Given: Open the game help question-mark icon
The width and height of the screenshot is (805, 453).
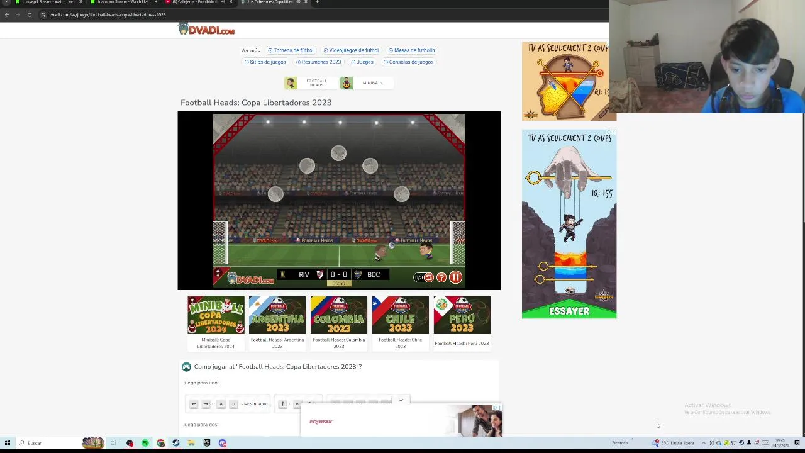Looking at the screenshot, I should coord(441,277).
